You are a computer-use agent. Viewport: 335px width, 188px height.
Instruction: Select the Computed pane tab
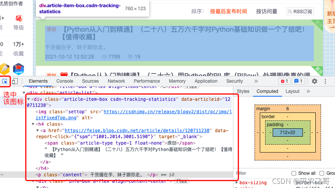[x=267, y=91]
